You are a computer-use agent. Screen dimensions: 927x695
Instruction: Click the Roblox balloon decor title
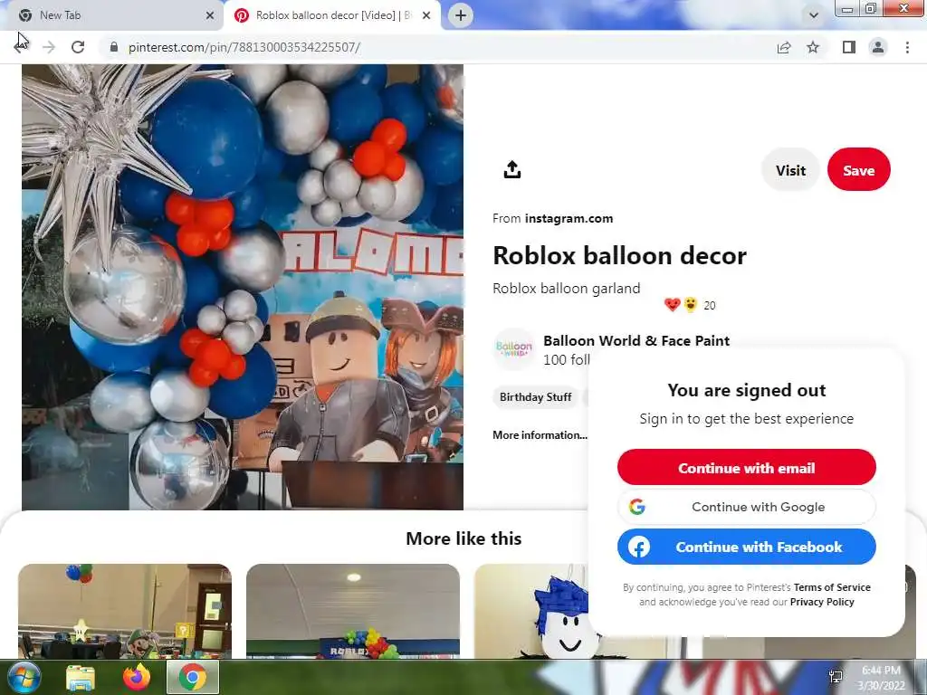point(619,255)
